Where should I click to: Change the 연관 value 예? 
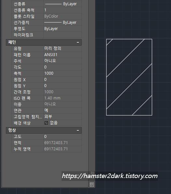click(63, 111)
